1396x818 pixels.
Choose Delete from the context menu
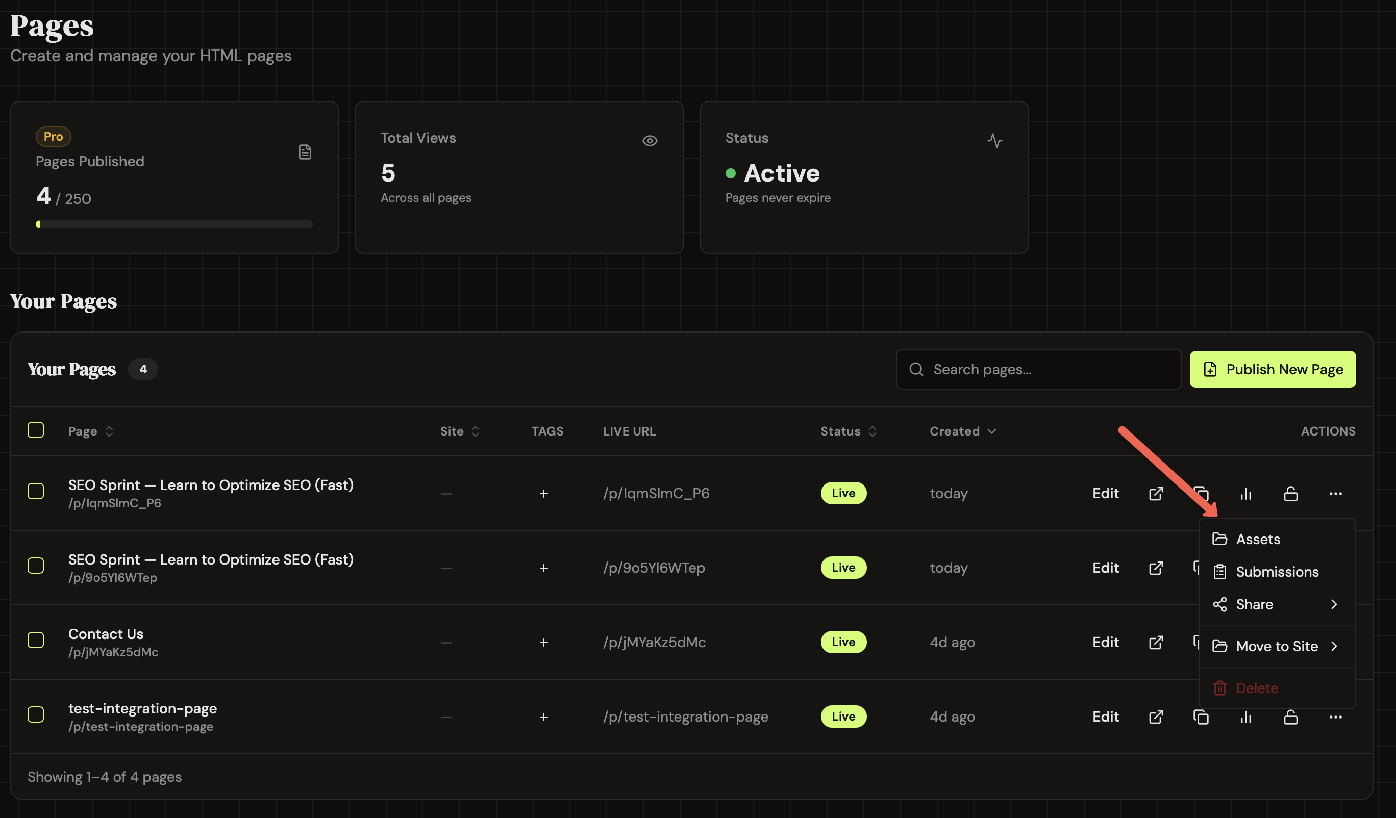pos(1276,688)
